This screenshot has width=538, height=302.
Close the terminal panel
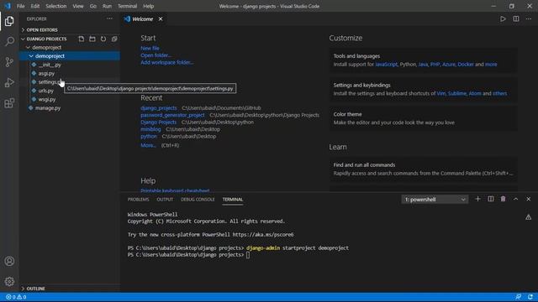(529, 199)
